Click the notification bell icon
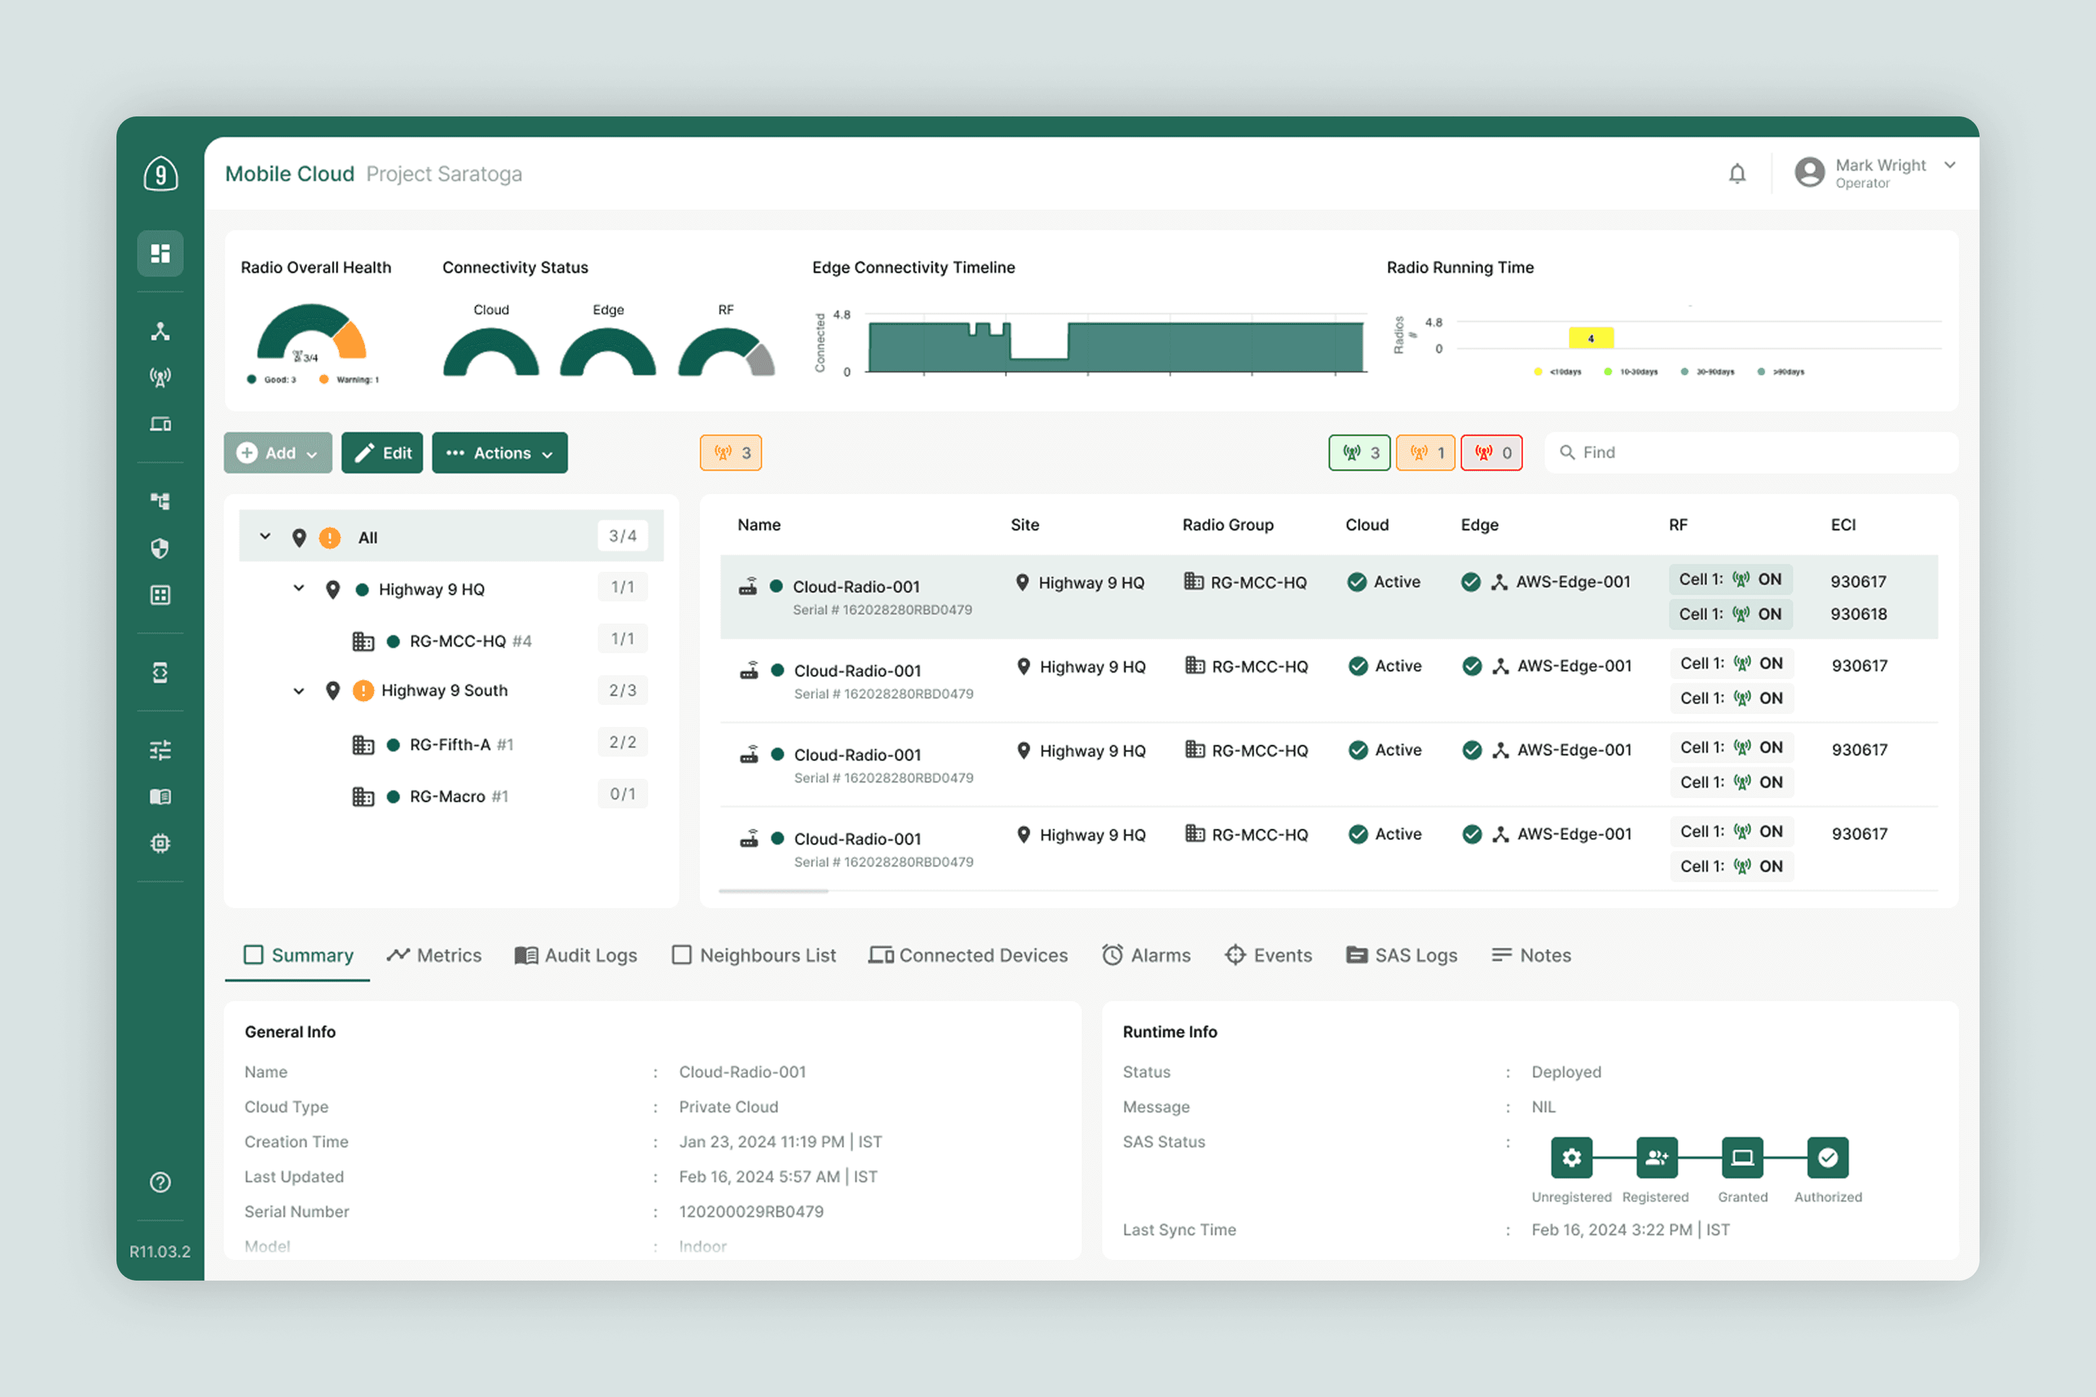 tap(1737, 174)
